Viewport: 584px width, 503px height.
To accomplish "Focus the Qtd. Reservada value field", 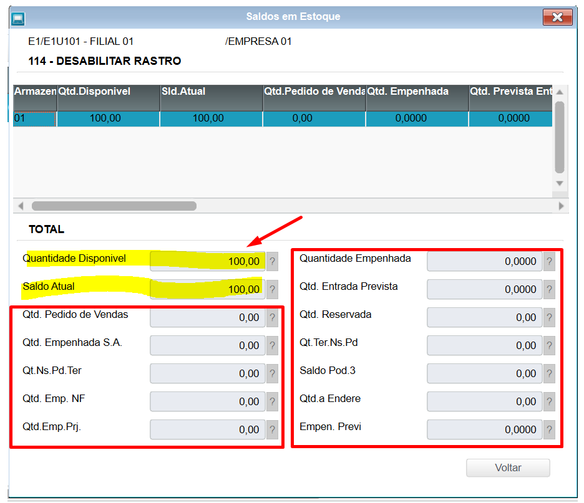I will click(x=485, y=317).
